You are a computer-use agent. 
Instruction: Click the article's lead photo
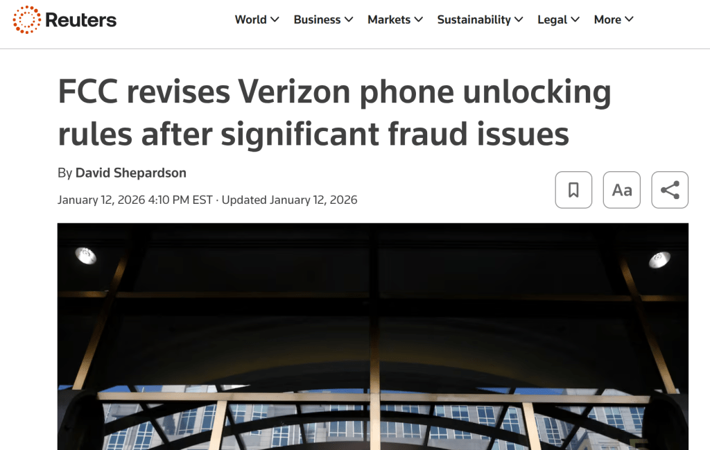tap(372, 336)
